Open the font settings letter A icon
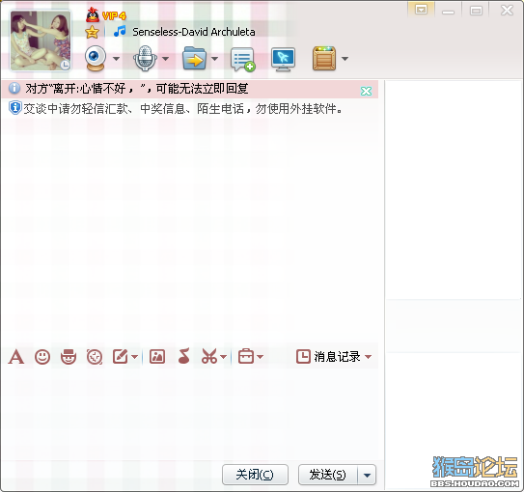 click(16, 357)
